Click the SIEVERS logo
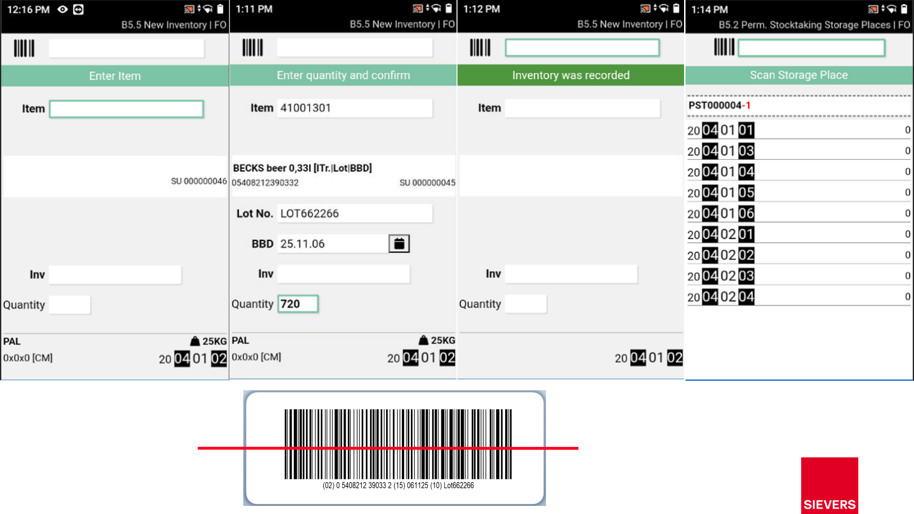 [x=829, y=485]
